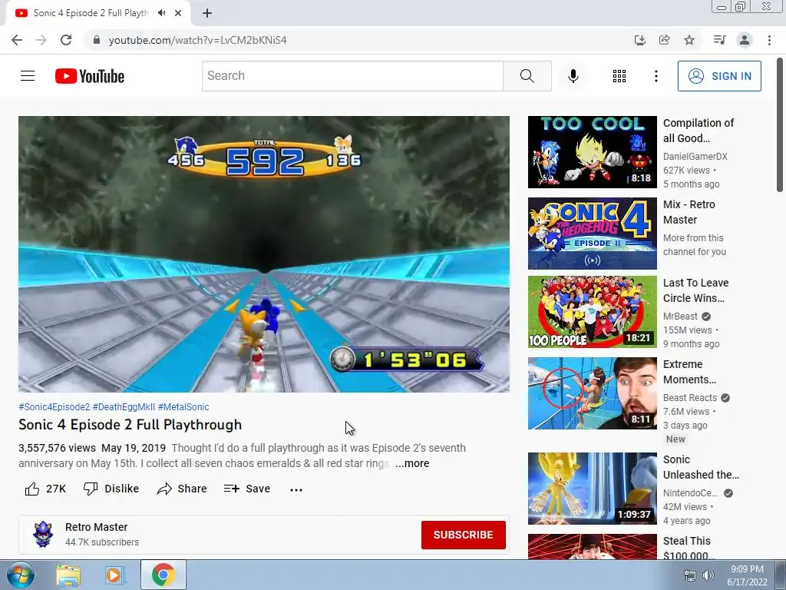
Task: Open the #Sonic4Episode2 hashtag link
Action: 54,407
